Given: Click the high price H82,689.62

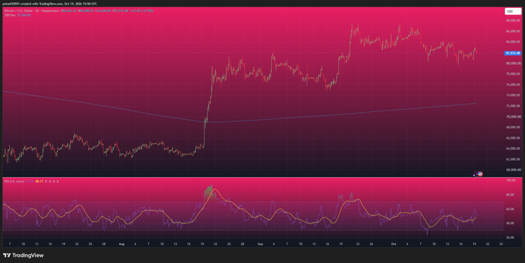Looking at the screenshot, I should pyautogui.click(x=86, y=11).
